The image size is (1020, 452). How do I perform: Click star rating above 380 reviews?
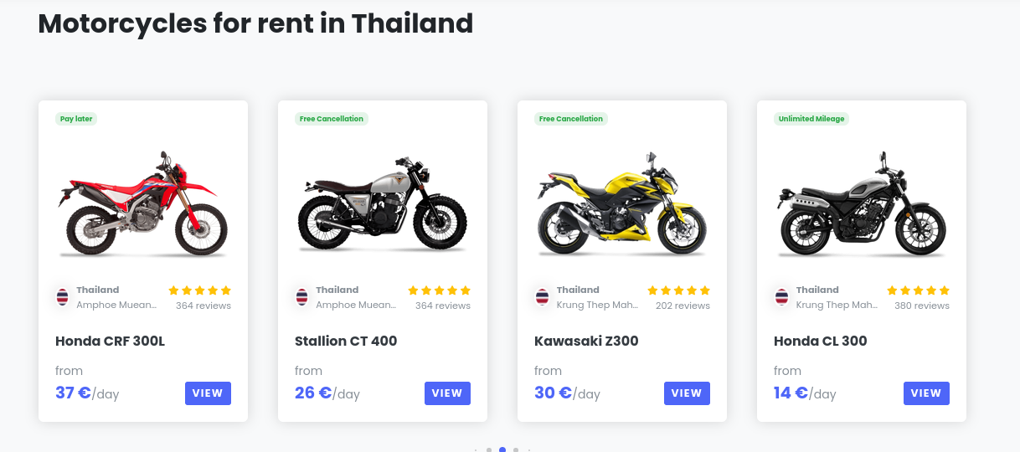click(918, 290)
